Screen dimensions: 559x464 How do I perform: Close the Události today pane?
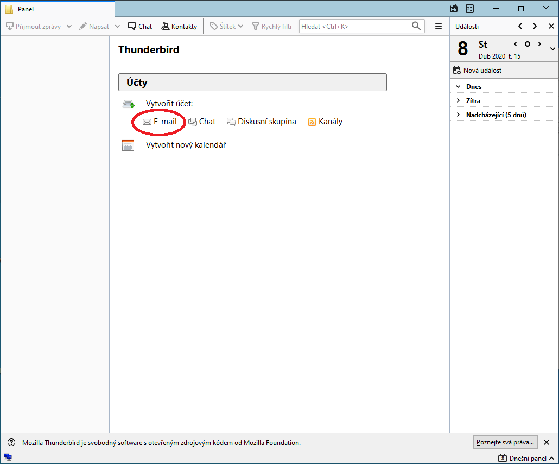(x=551, y=27)
